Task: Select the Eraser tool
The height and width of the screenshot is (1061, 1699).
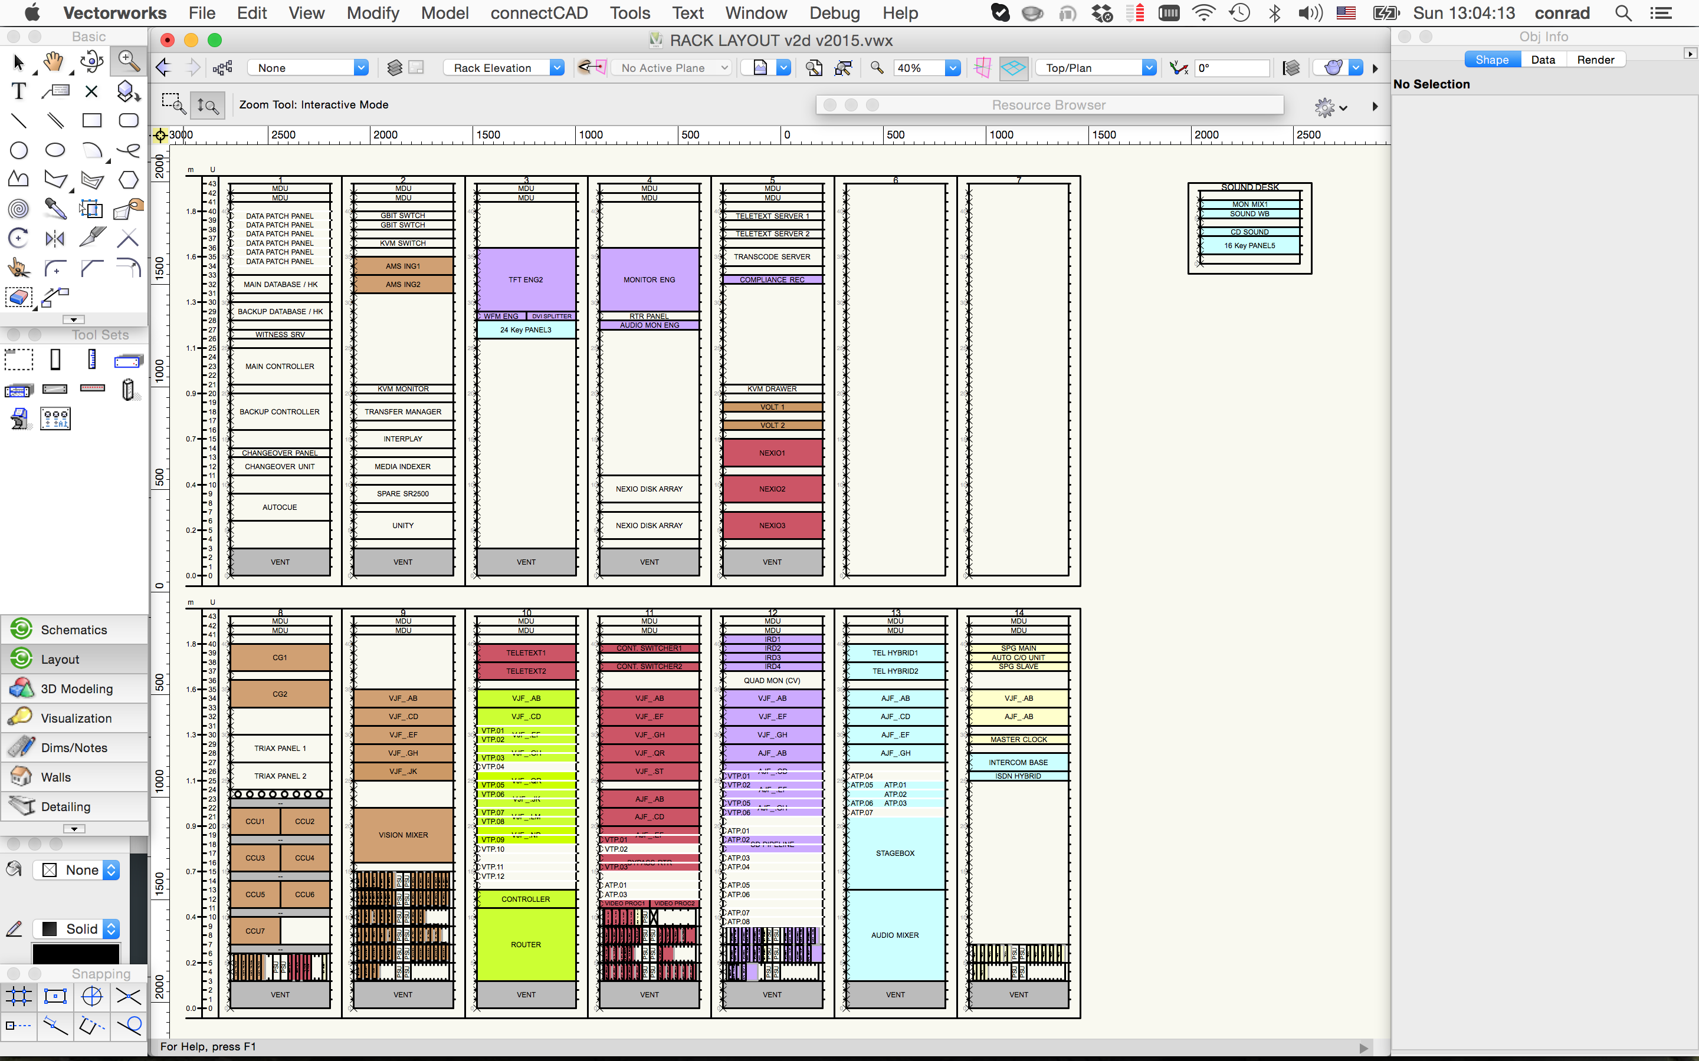Action: tap(19, 298)
